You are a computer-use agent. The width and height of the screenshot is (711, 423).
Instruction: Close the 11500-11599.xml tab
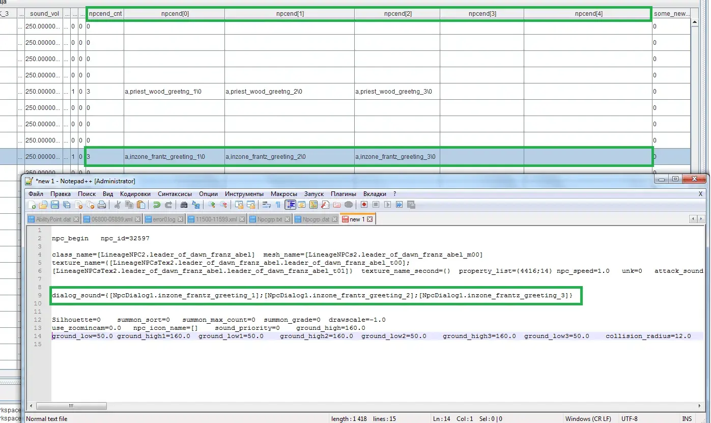(242, 219)
